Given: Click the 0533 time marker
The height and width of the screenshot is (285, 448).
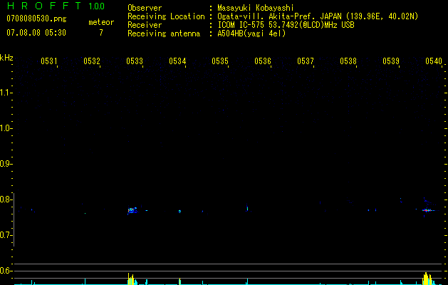Looking at the screenshot, I should (x=135, y=61).
